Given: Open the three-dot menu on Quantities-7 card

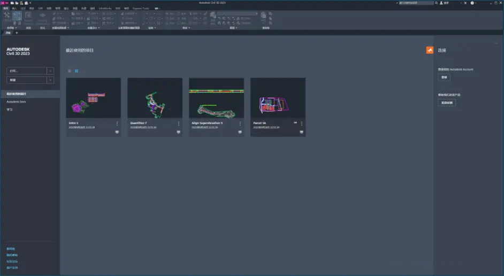Looking at the screenshot, I should [x=179, y=124].
